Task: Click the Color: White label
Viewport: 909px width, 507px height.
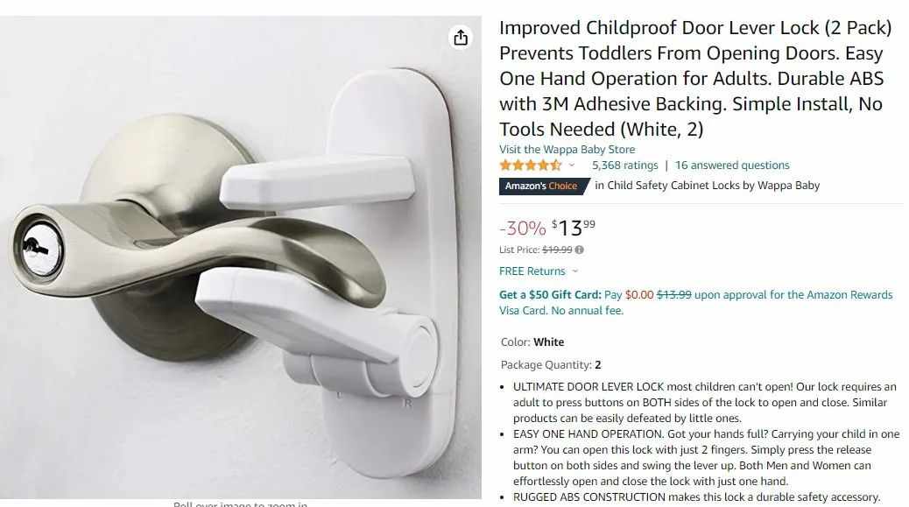Action: (532, 342)
